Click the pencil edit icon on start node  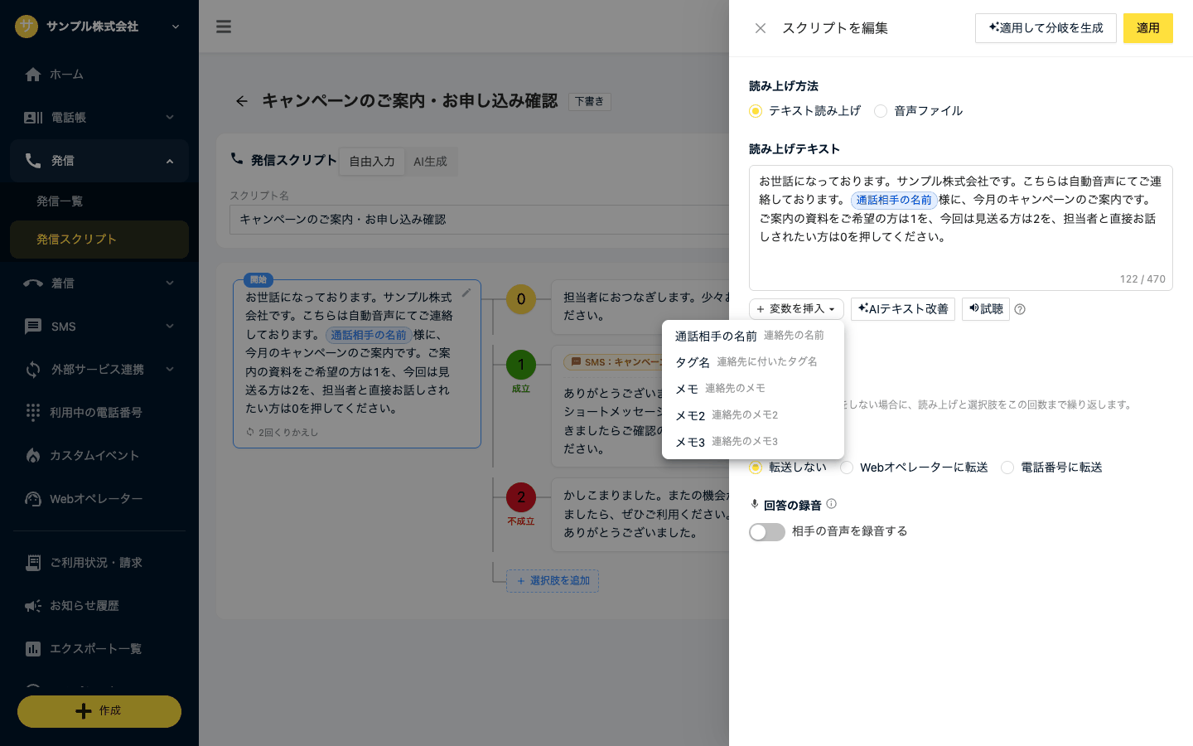(466, 293)
